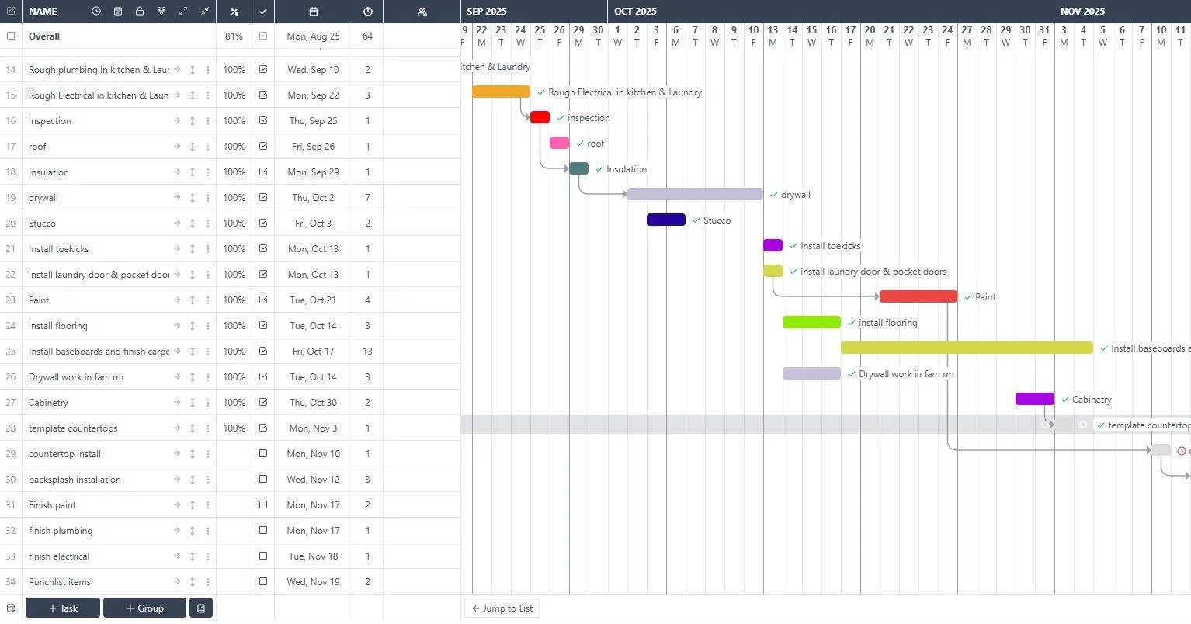Open three-dot menu on drywall row
Image resolution: width=1191 pixels, height=624 pixels.
pos(208,197)
